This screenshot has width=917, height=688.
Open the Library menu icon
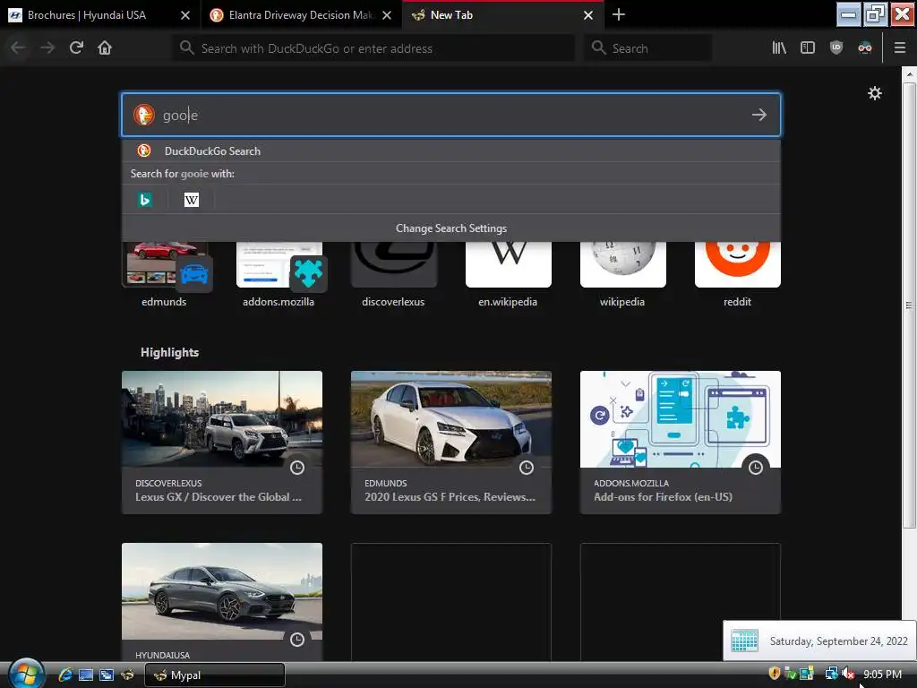click(x=779, y=48)
